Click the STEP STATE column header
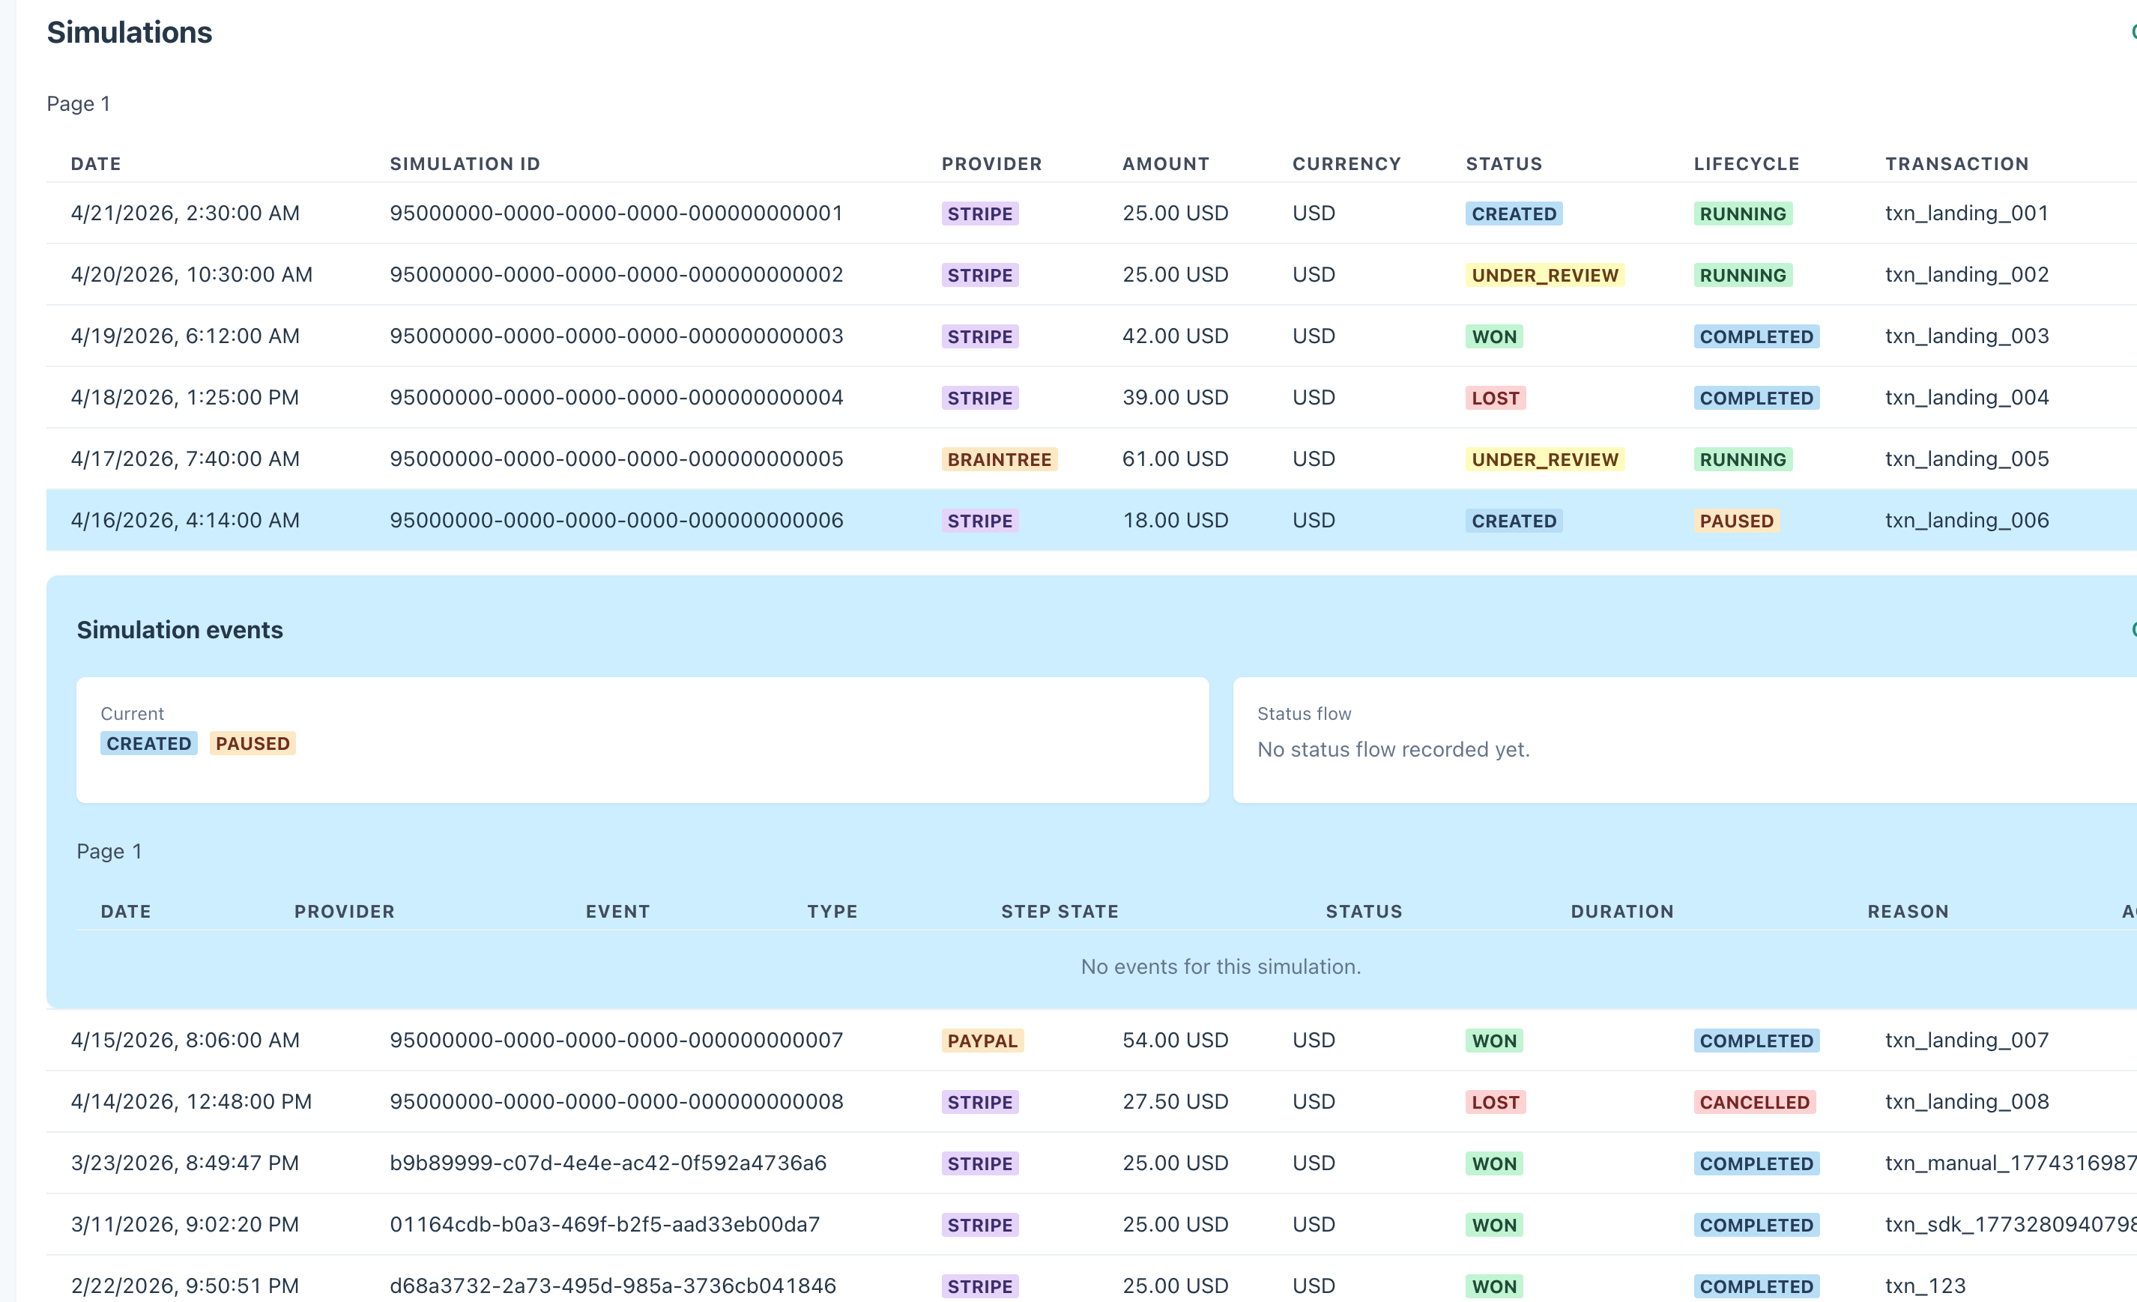The width and height of the screenshot is (2137, 1302). click(1060, 912)
